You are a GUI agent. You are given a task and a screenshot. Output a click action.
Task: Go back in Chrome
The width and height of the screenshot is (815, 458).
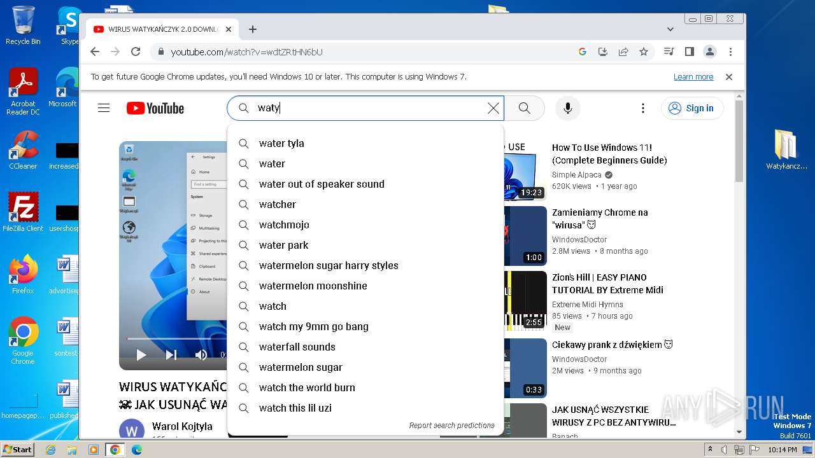click(95, 52)
